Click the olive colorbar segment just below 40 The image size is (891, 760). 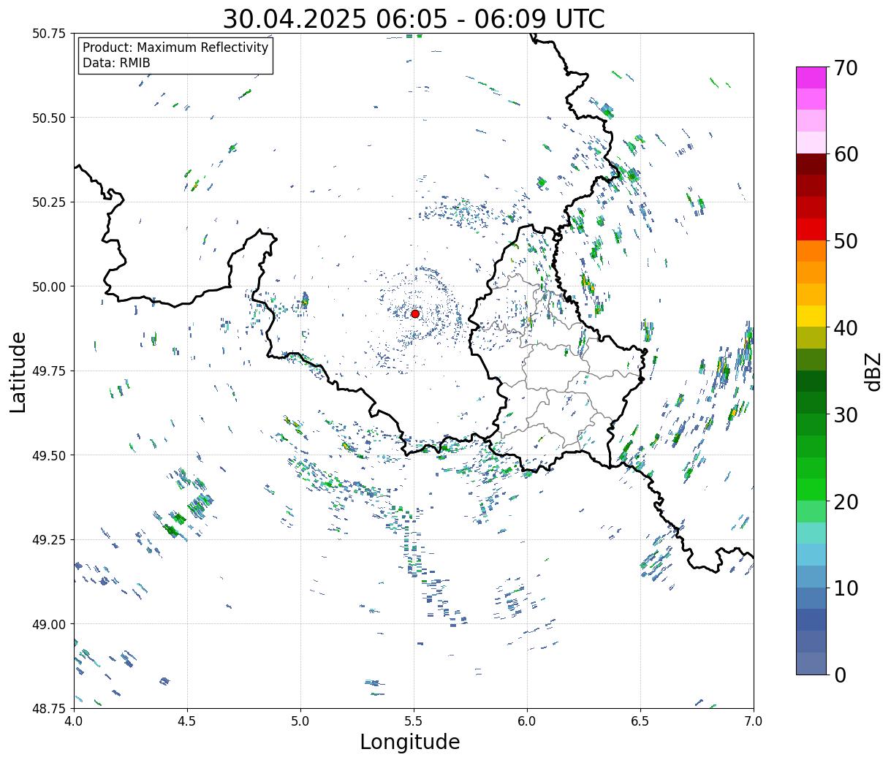[811, 338]
